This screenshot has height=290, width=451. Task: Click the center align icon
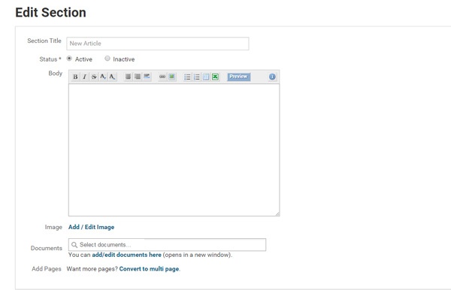[128, 77]
